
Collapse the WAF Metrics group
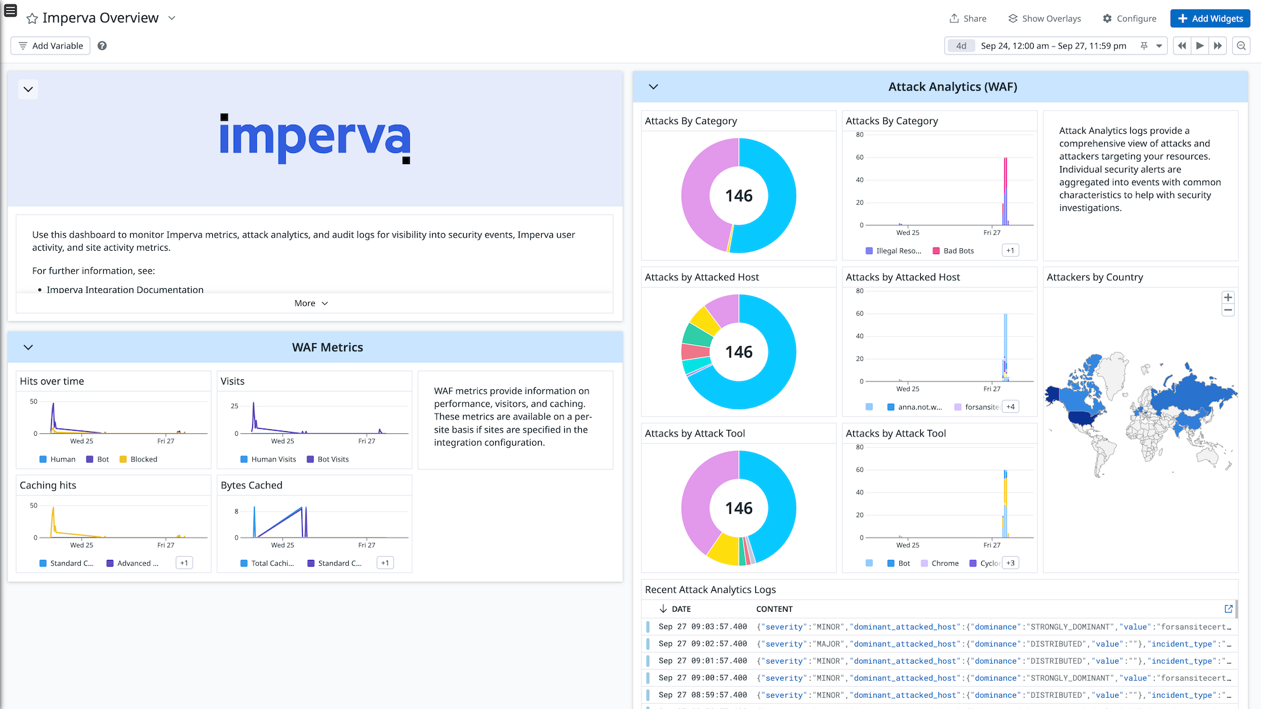(28, 347)
